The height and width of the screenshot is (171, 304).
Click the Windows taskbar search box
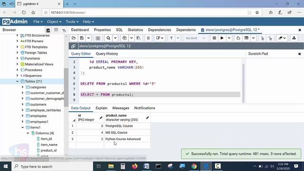(x=52, y=166)
